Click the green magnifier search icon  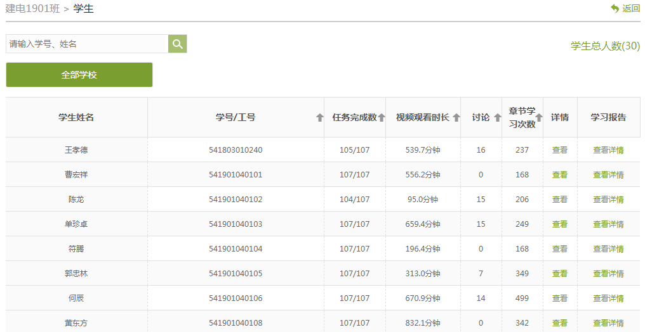click(x=178, y=44)
